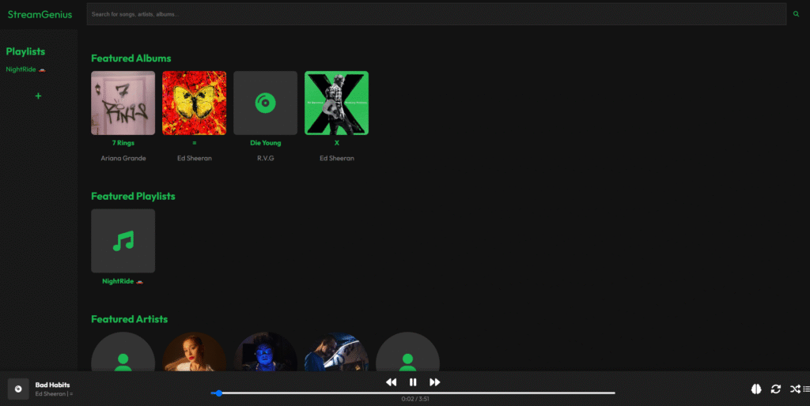Open the brain AI icon in player bar
The width and height of the screenshot is (810, 406).
(755, 389)
